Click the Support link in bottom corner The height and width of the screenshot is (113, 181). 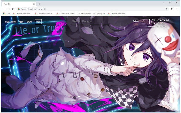click(172, 109)
